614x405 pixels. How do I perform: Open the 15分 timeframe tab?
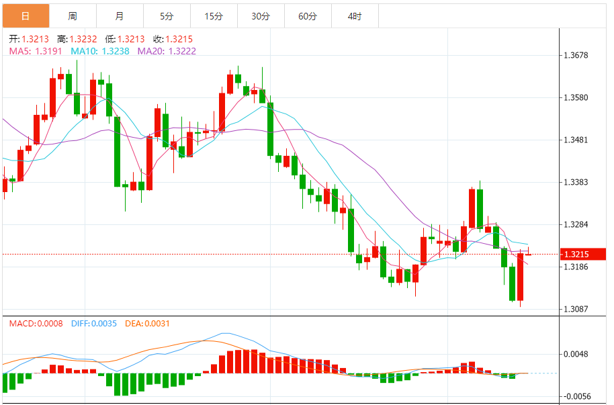[214, 16]
